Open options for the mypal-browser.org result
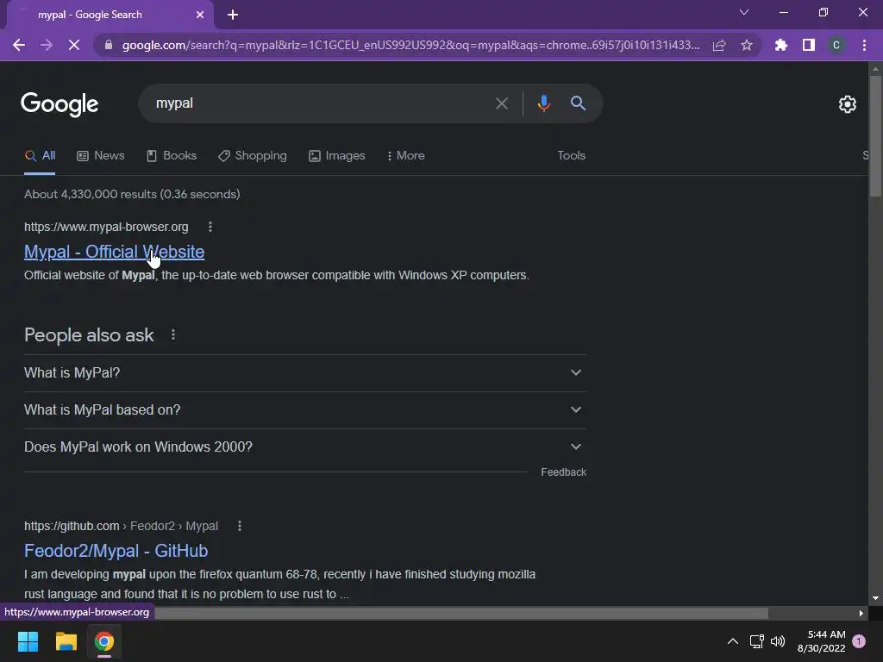Screen dimensions: 883x662 [x=210, y=227]
